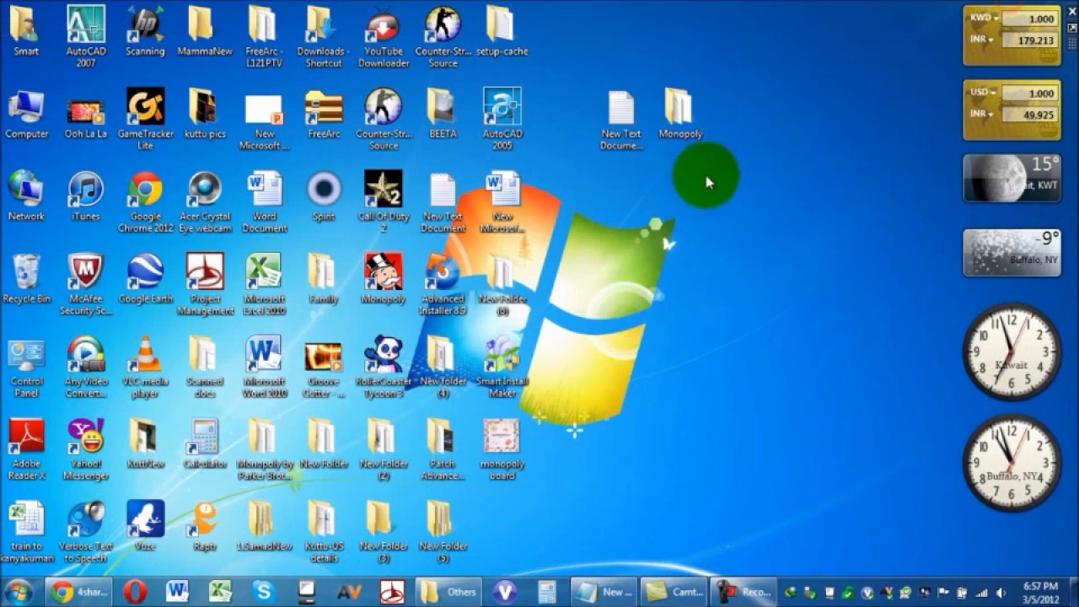Open Acer Crystal Eye webcam shortcut
Screen dimensions: 1079x607
pyautogui.click(x=205, y=202)
